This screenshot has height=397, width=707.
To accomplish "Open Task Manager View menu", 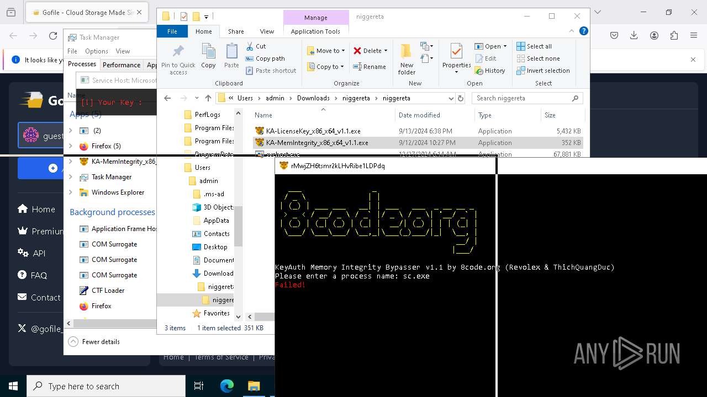I will (x=123, y=51).
